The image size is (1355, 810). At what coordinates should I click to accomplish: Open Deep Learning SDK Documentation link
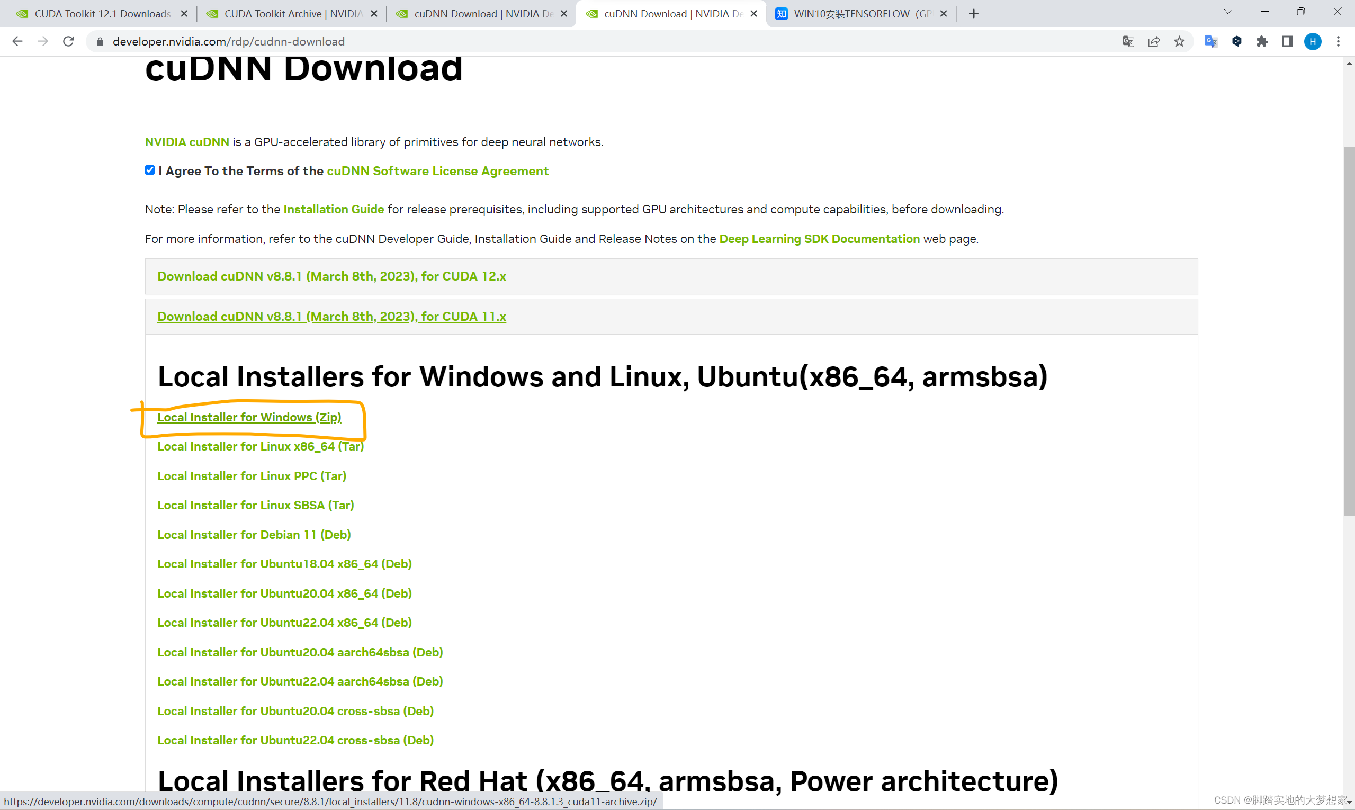point(819,239)
